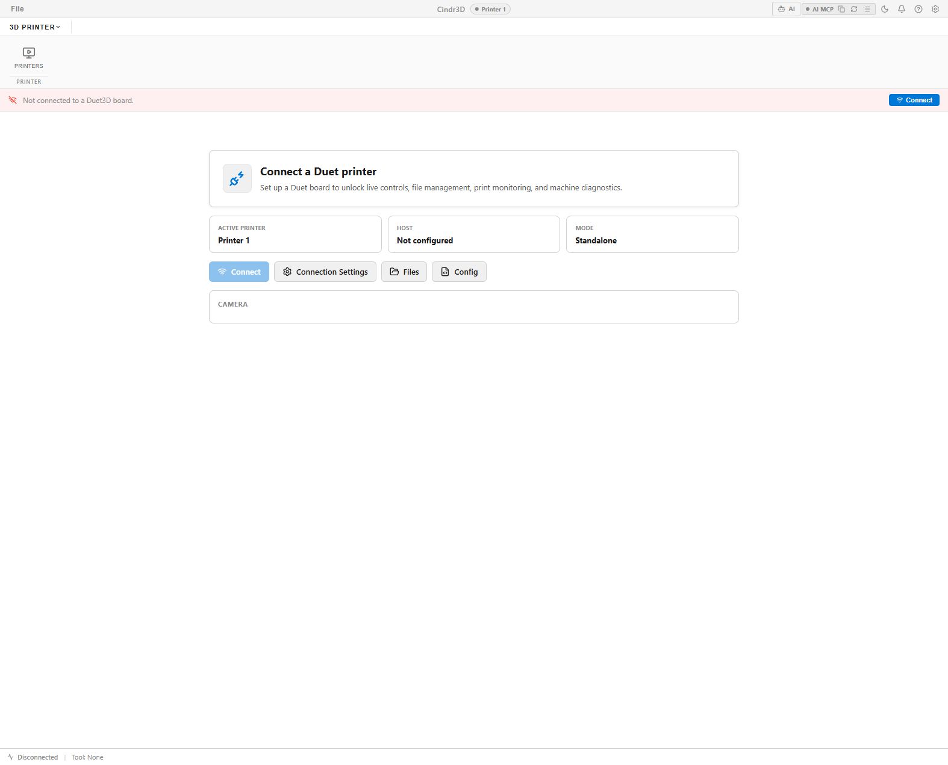This screenshot has height=765, width=948.
Task: Click the blue Connect button in banner
Action: 914,100
